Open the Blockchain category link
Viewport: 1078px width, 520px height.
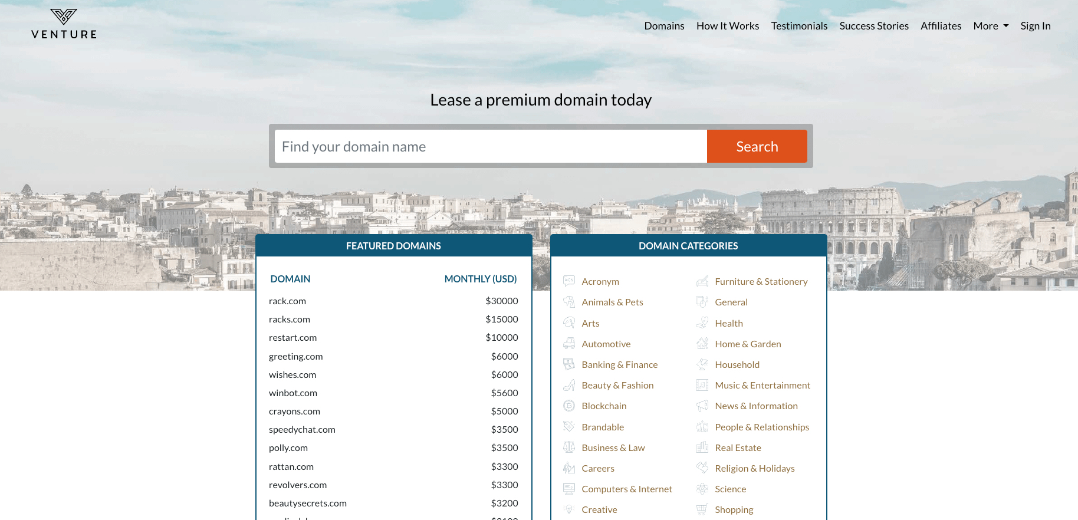pos(604,406)
